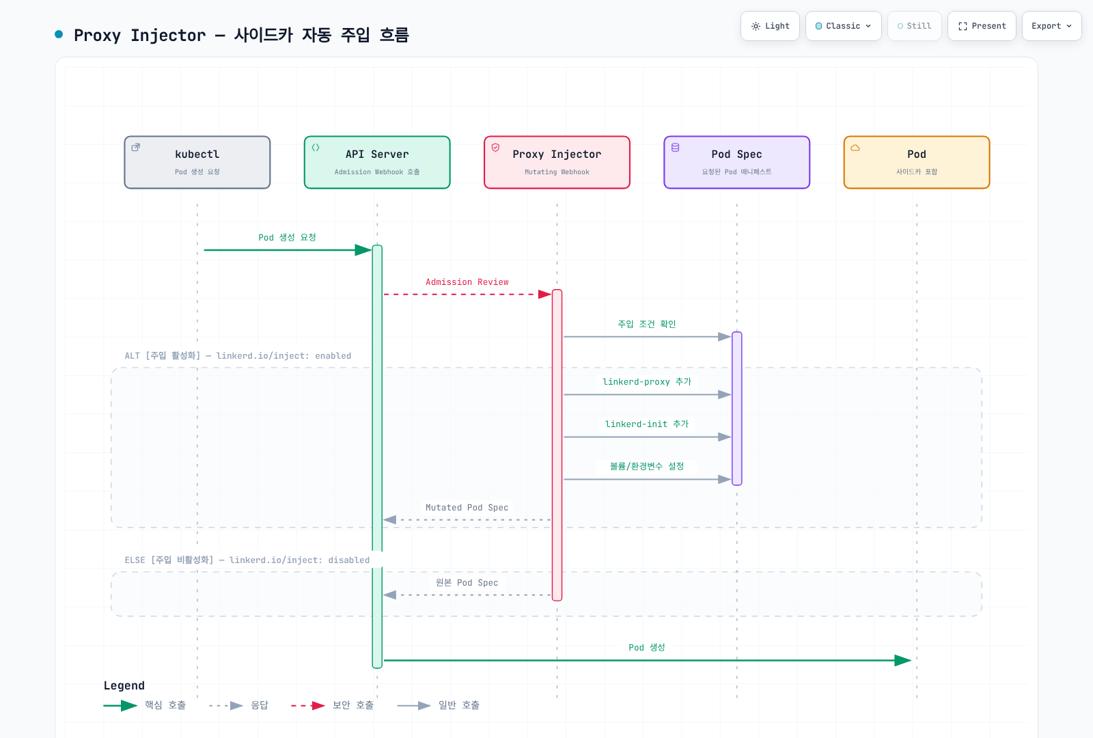
Task: Select the API Server participant box
Action: [x=377, y=162]
